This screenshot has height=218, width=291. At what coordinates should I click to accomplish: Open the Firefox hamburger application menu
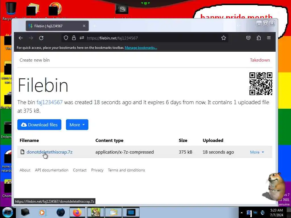(x=269, y=38)
